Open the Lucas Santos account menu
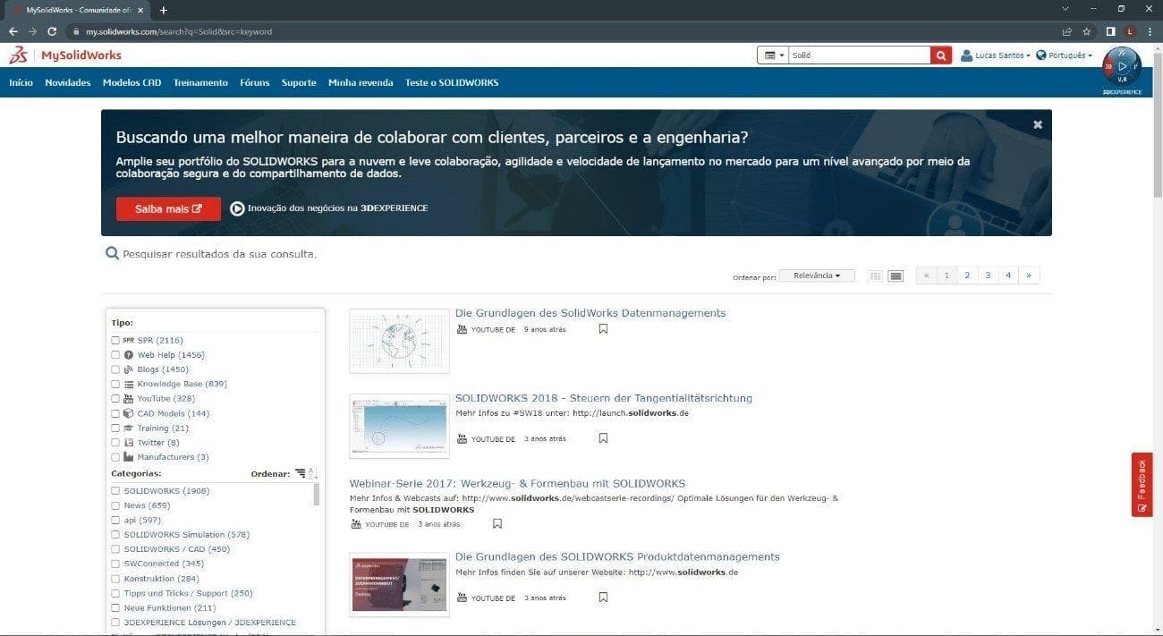The image size is (1163, 636). click(x=995, y=55)
